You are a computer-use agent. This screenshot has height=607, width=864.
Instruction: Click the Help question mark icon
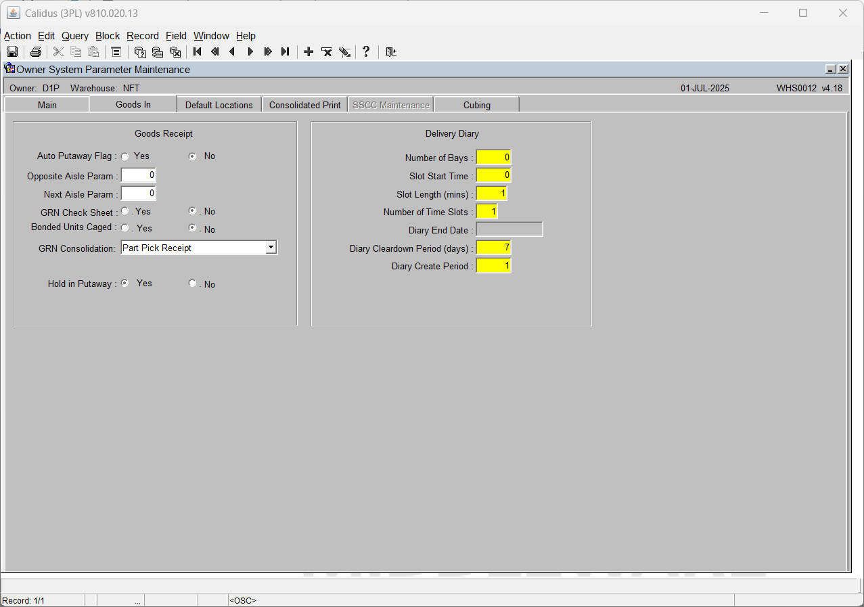366,51
